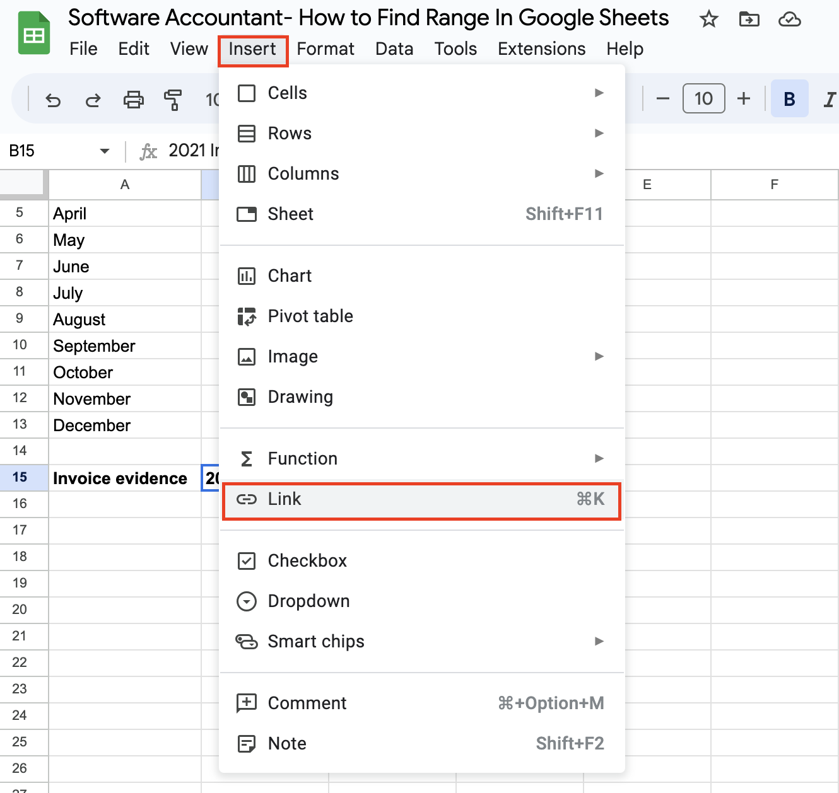The width and height of the screenshot is (839, 793).
Task: Open the Extensions menu
Action: 541,49
